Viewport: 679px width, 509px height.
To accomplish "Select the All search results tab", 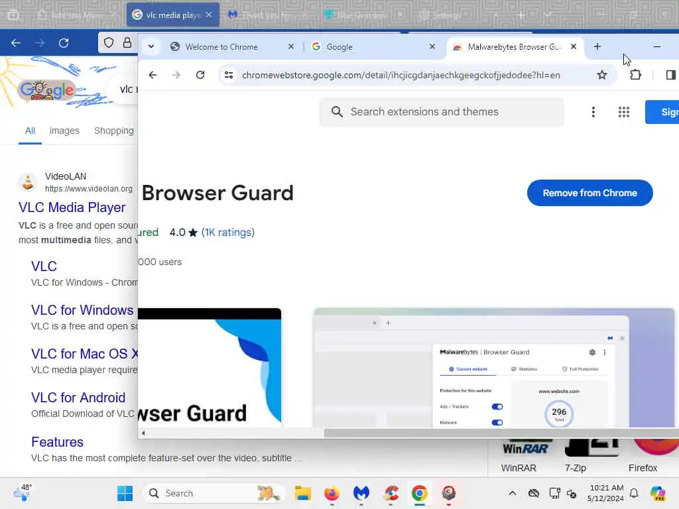I will pyautogui.click(x=30, y=131).
